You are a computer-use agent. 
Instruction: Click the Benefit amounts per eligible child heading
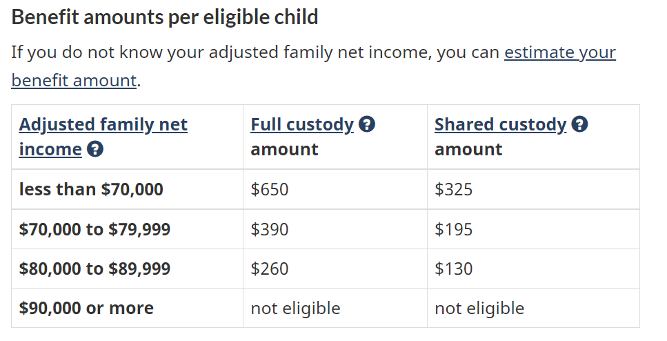pos(165,17)
